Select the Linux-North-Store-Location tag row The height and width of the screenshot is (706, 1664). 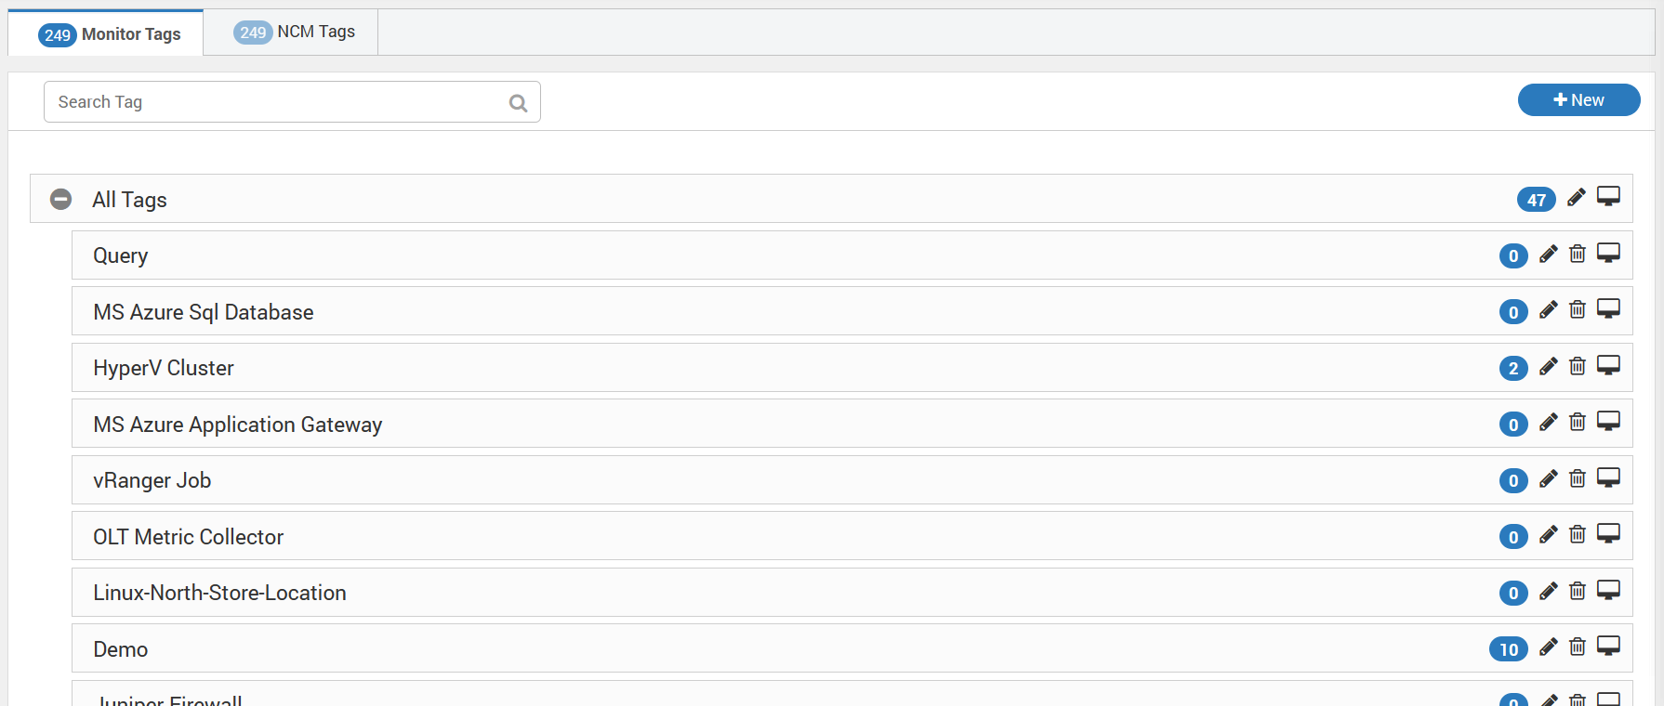pyautogui.click(x=852, y=593)
